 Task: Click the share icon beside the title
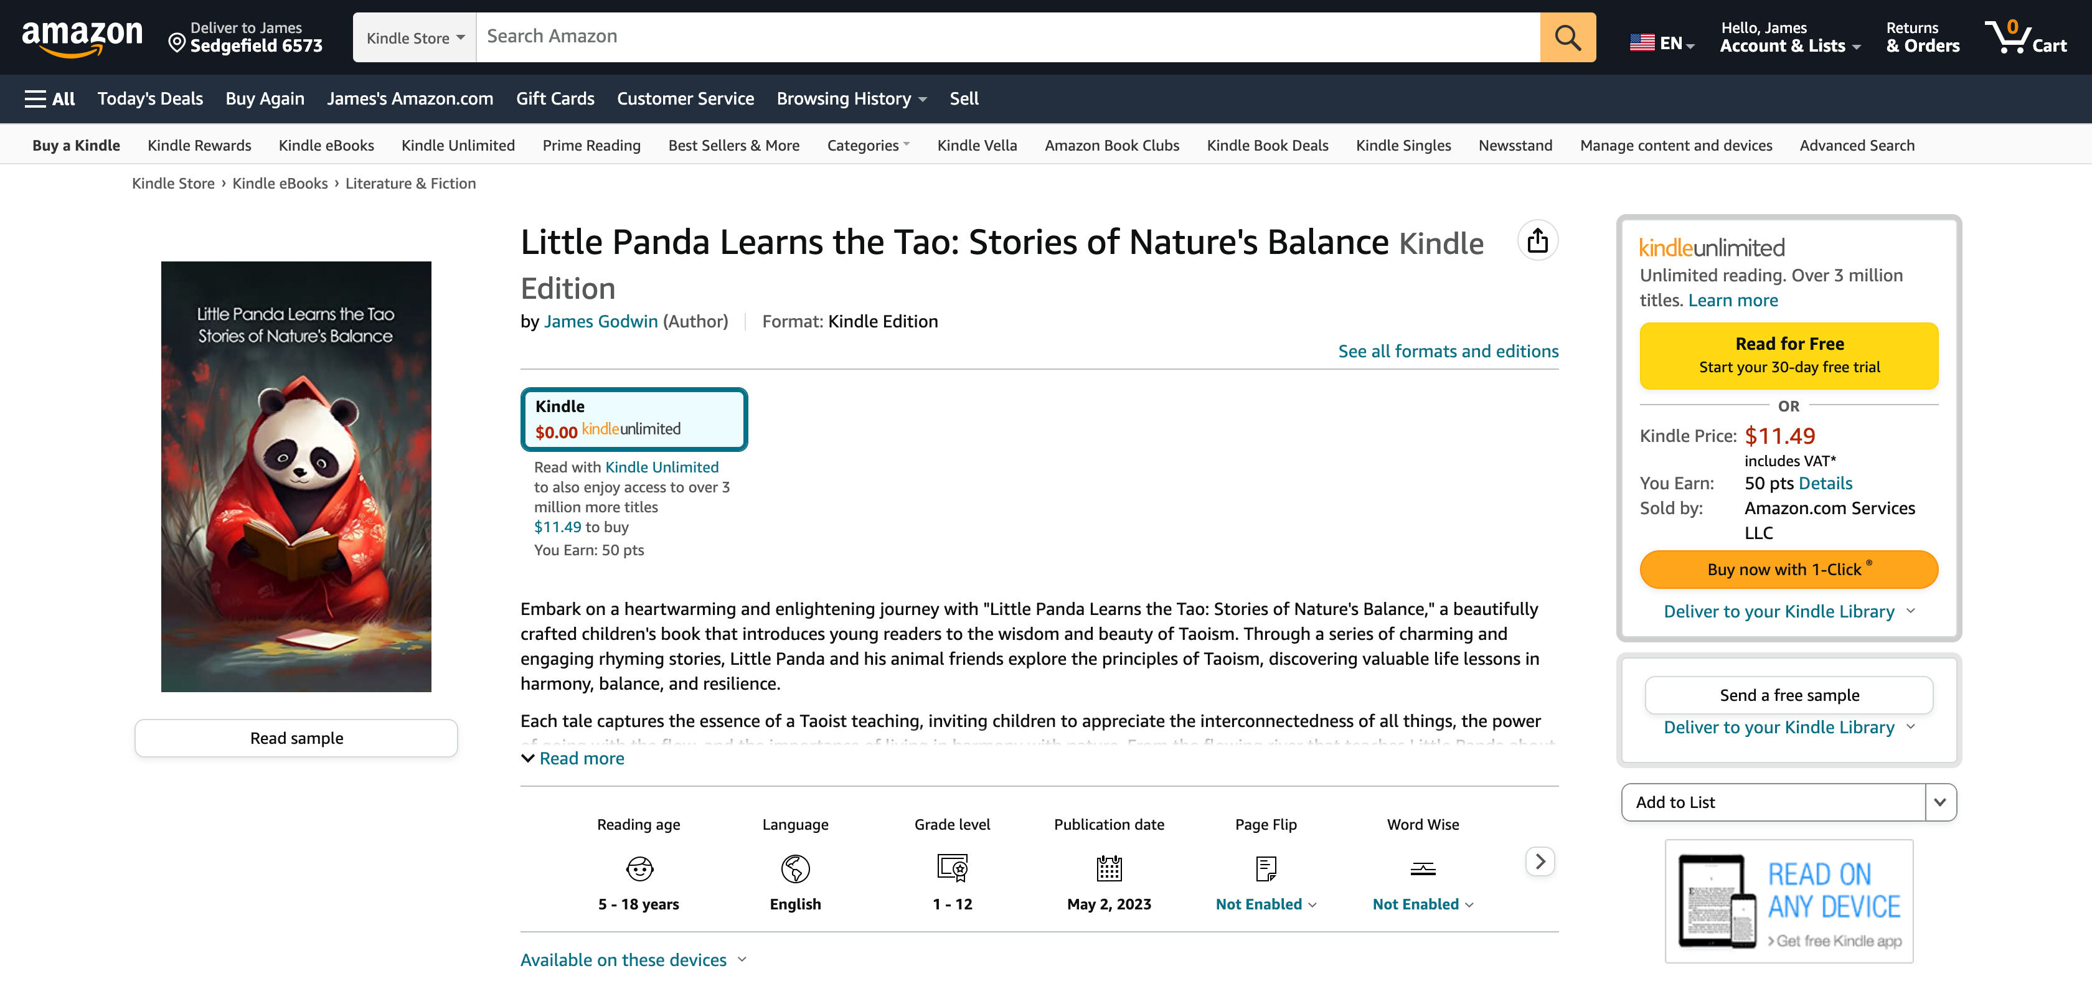(1537, 240)
